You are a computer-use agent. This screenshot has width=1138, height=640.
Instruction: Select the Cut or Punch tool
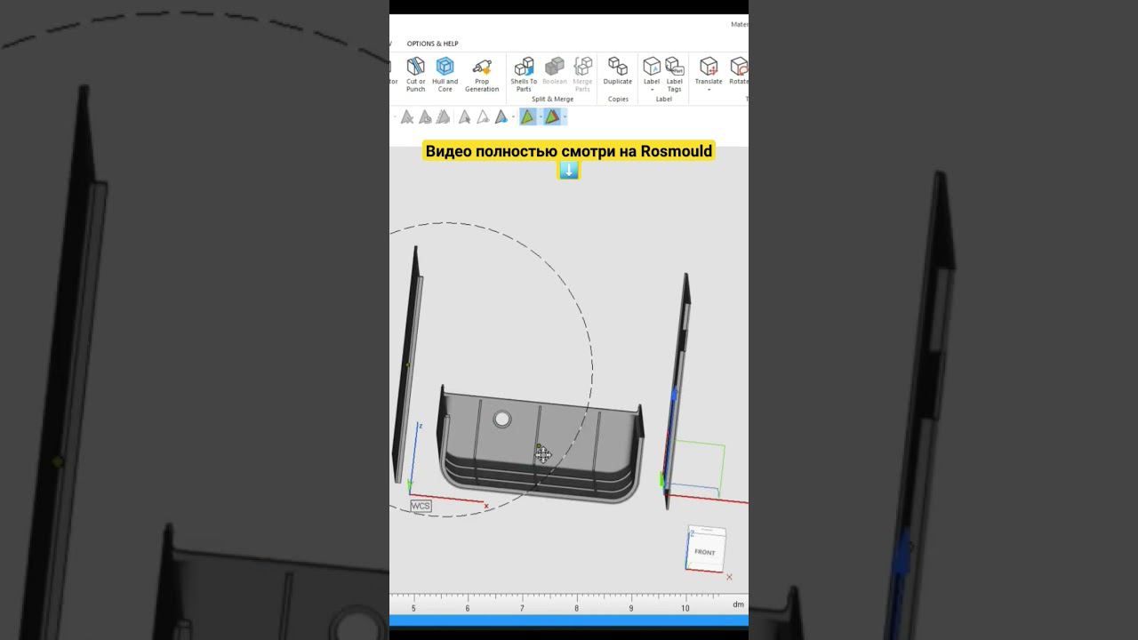[415, 75]
